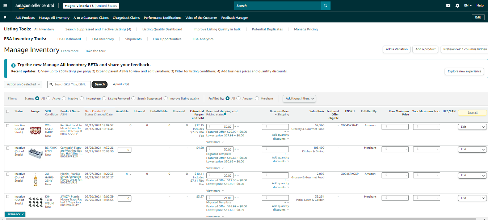The height and width of the screenshot is (220, 488).
Task: Click the Amazon Seller Central logo
Action: click(x=35, y=6)
